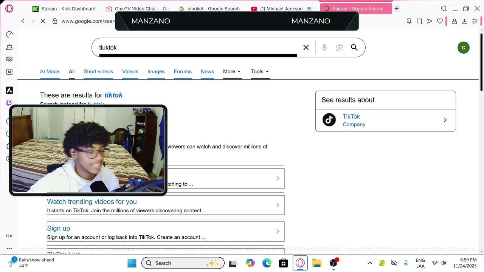Open the profile account toolbar icon
Image resolution: width=484 pixels, height=272 pixels.
[x=455, y=21]
